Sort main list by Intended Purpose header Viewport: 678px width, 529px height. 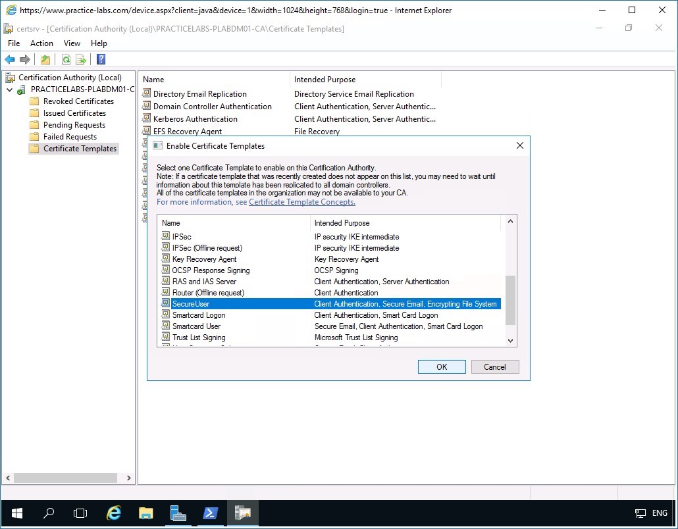pyautogui.click(x=365, y=80)
